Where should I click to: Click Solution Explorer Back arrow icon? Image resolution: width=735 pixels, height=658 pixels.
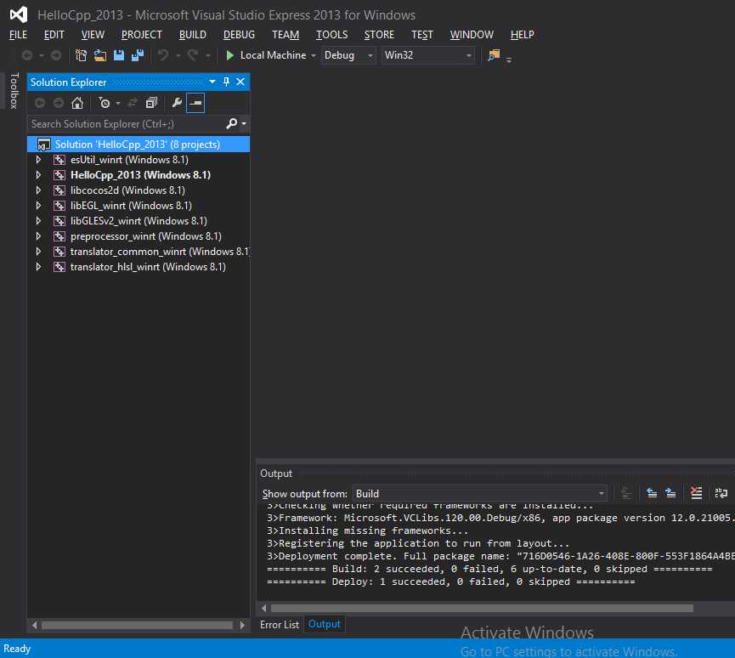pyautogui.click(x=40, y=103)
